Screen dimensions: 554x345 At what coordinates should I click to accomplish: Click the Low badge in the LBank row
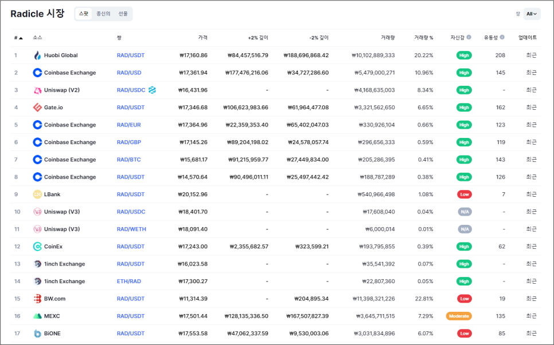click(x=465, y=195)
